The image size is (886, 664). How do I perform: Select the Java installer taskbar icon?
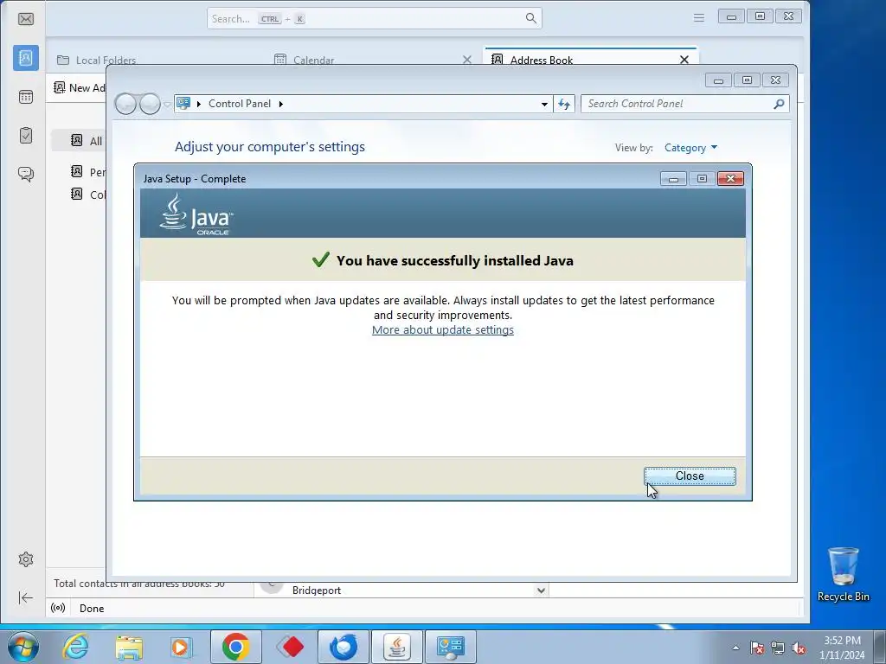(396, 647)
